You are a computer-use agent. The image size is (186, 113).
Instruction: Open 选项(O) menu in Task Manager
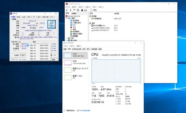(72, 46)
